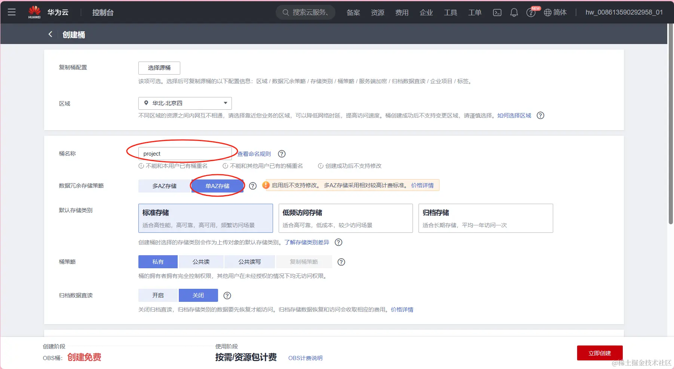Click 立即创建 to create bucket
Screen dimensions: 674x369
click(x=600, y=353)
